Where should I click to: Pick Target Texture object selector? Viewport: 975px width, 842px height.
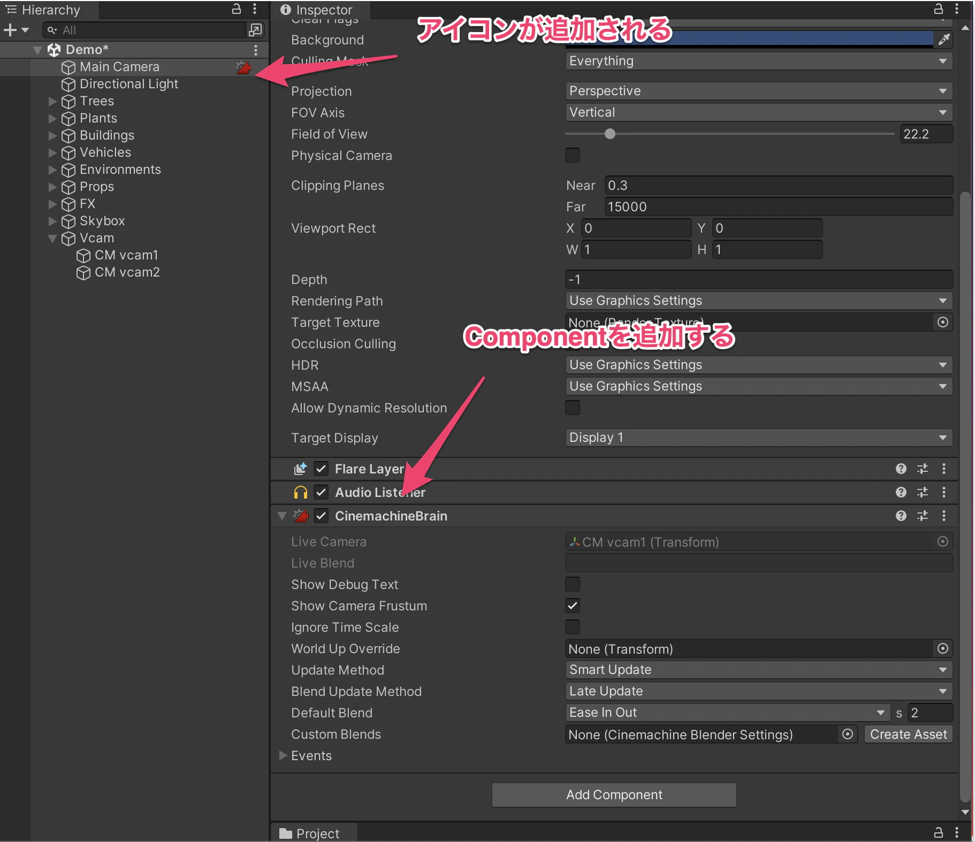(943, 322)
